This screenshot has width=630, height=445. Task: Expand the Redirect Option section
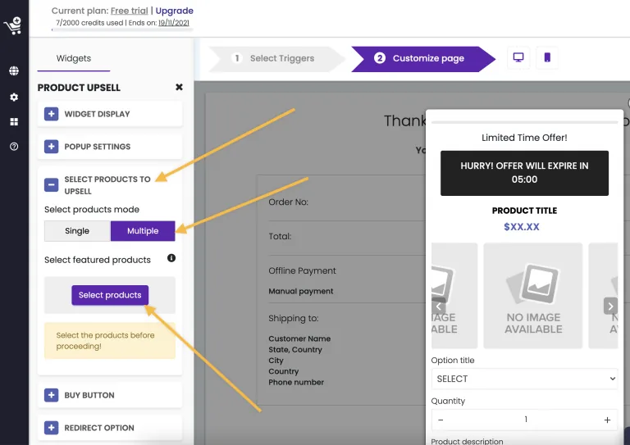(110, 428)
